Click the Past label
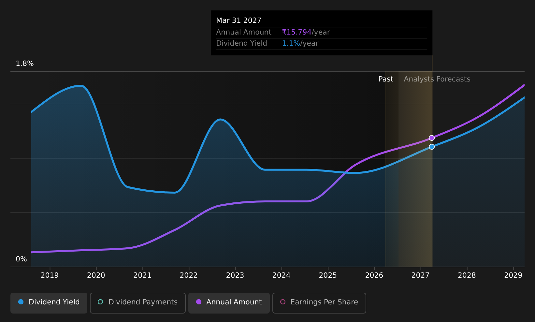 tap(386, 79)
